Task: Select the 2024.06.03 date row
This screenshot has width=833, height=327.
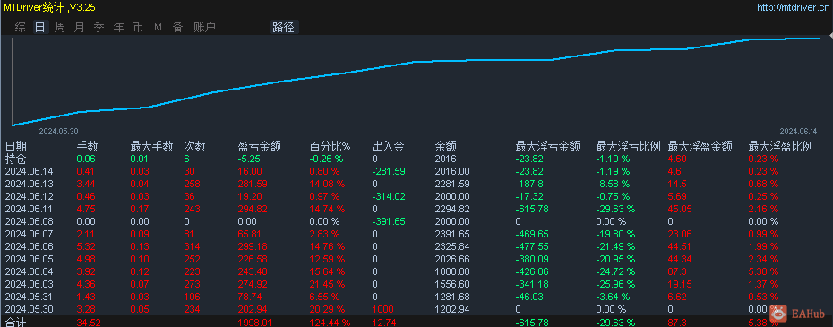Action: click(x=29, y=285)
